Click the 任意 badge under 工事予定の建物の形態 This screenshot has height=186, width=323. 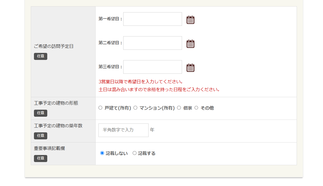[40, 113]
